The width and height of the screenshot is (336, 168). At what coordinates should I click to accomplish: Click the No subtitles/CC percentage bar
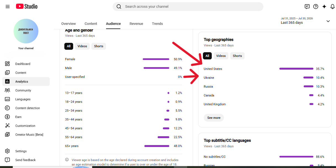[296, 157]
